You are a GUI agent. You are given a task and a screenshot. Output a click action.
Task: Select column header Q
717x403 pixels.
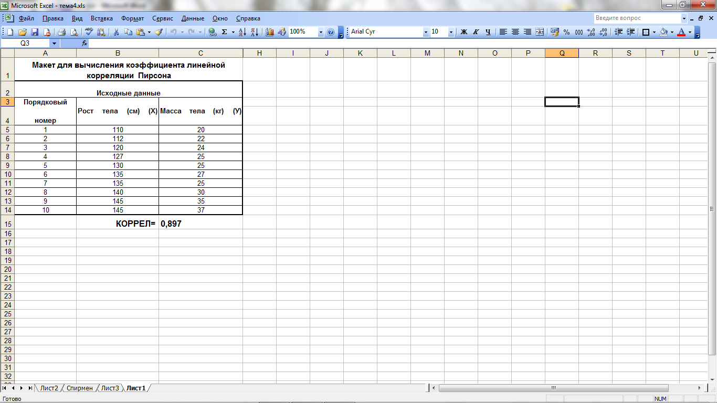562,53
